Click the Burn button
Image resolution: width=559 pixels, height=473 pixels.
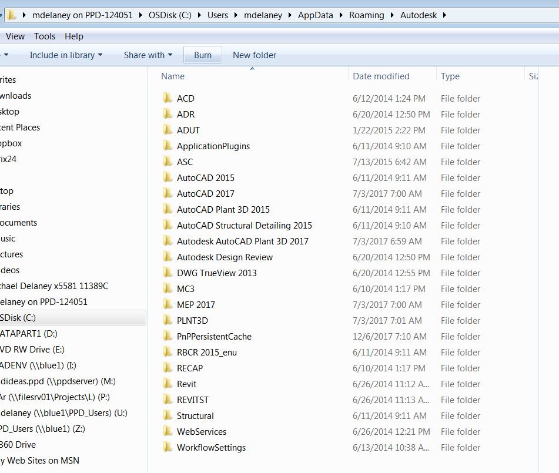[203, 55]
